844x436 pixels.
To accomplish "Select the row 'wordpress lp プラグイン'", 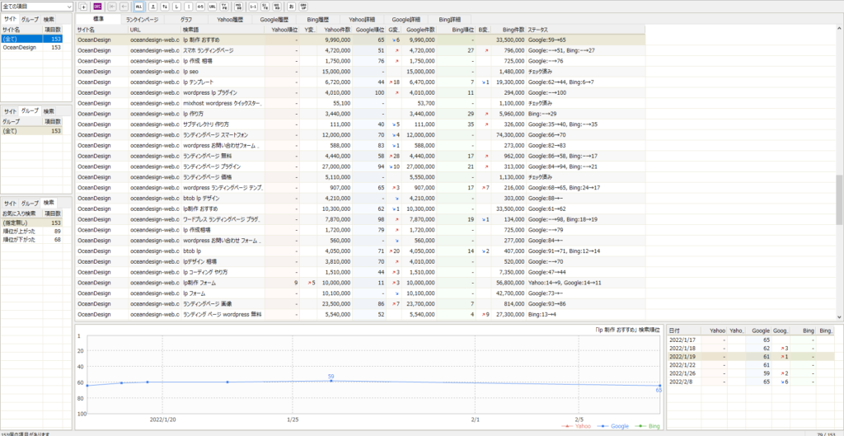I will click(x=360, y=92).
